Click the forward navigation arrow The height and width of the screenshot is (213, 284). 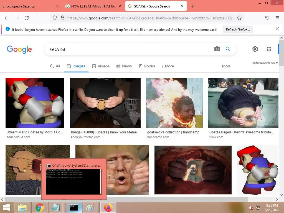tap(17, 18)
